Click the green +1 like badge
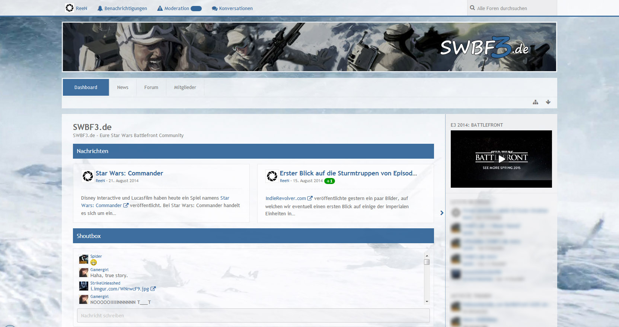 coord(329,181)
